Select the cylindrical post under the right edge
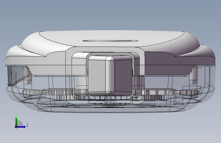221x143 pixels. coord(193,75)
